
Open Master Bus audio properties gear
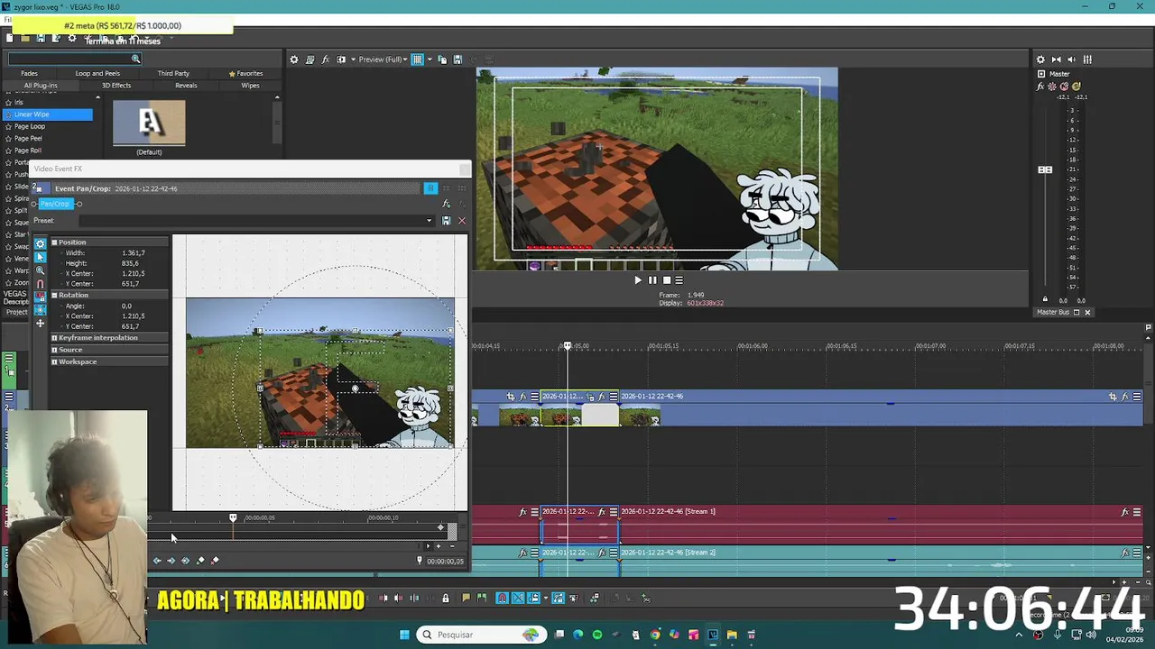1040,59
